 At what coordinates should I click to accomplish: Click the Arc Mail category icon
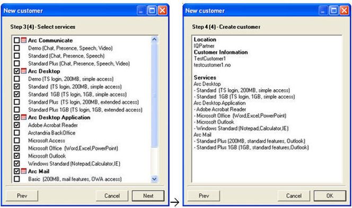[x=23, y=171]
